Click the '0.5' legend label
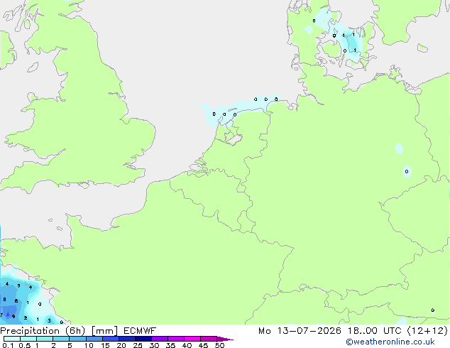 (x=24, y=345)
